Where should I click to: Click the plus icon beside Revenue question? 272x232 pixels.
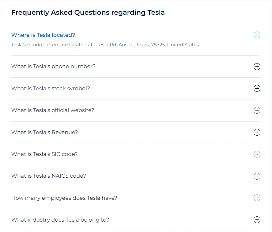pos(257,132)
